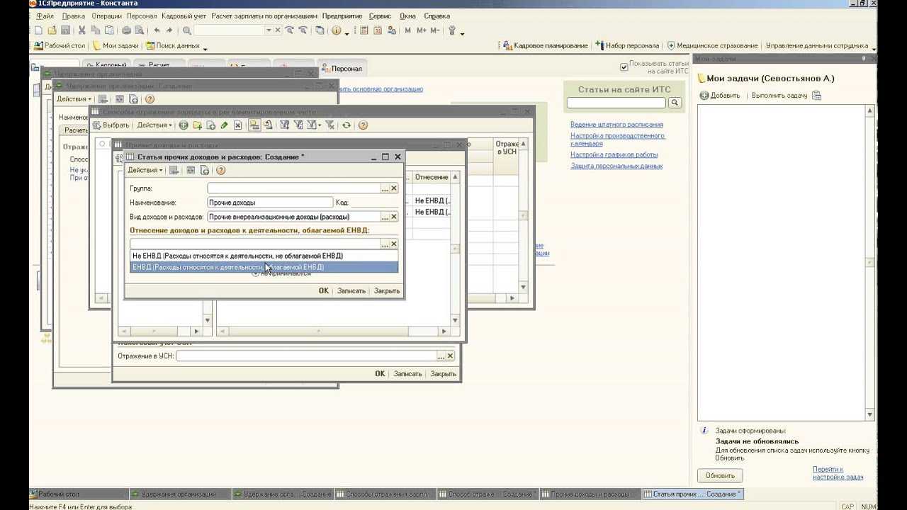Open Кадровое планирование toolbar item
Image resolution: width=907 pixels, height=510 pixels.
tap(546, 45)
